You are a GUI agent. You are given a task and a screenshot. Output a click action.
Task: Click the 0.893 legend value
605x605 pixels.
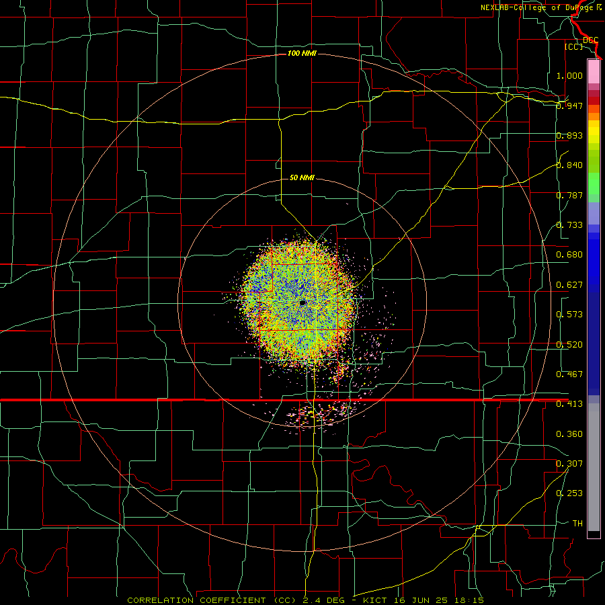pyautogui.click(x=569, y=135)
